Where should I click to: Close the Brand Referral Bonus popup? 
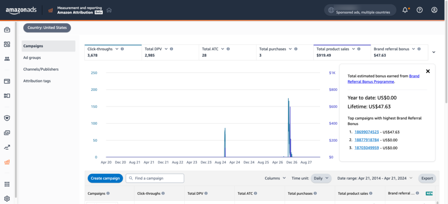(x=428, y=71)
